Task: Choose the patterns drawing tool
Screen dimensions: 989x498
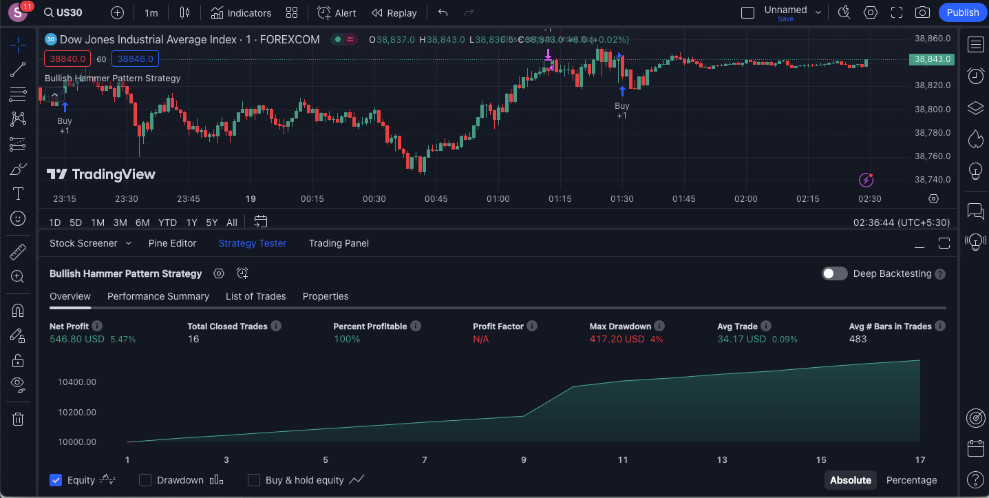Action: pos(18,119)
